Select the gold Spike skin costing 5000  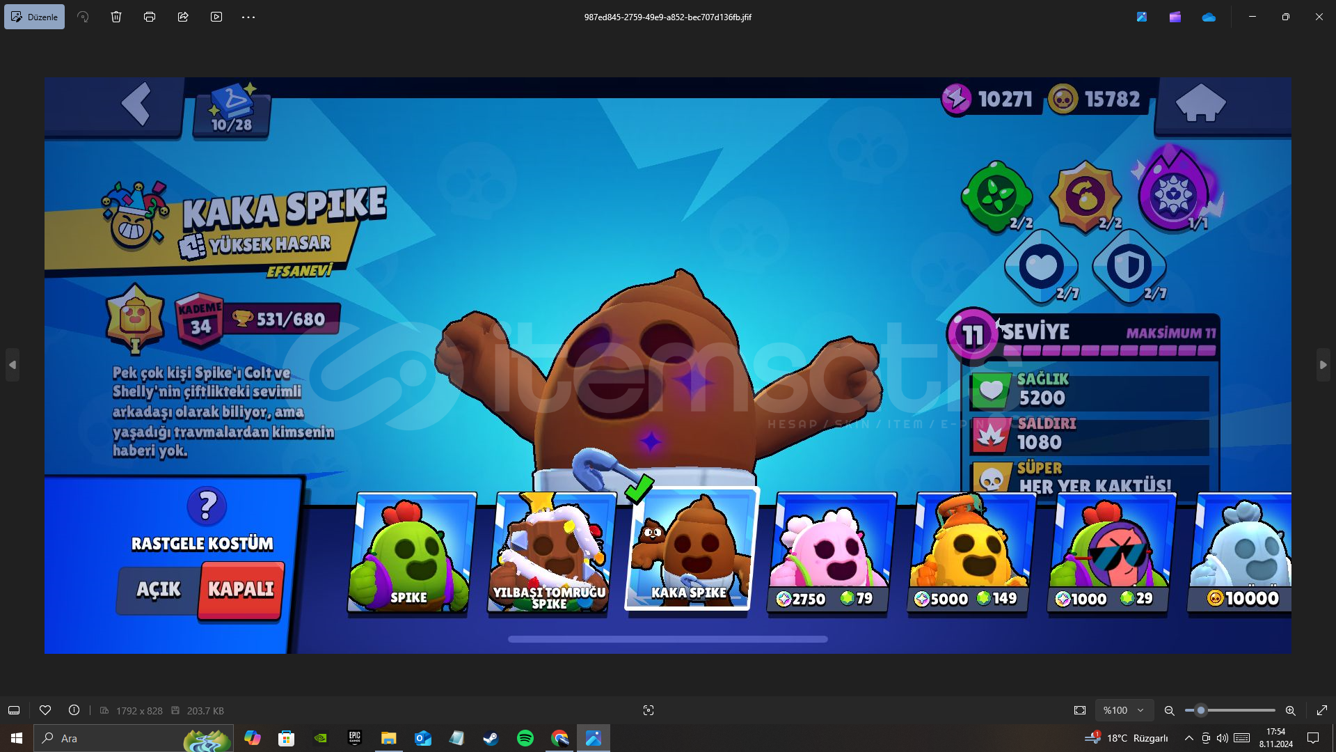971,553
